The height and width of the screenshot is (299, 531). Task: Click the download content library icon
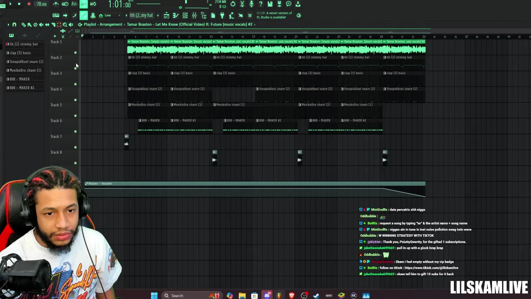pyautogui.click(x=298, y=4)
